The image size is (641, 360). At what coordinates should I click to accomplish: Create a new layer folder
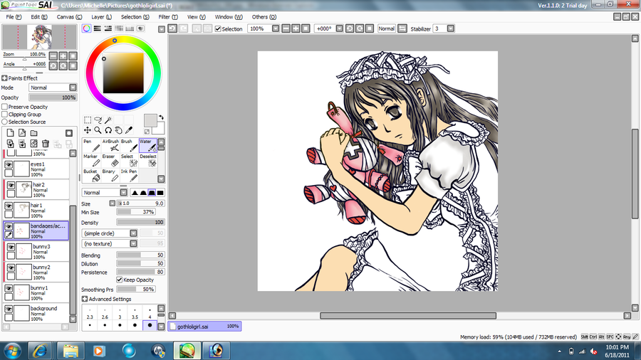click(x=34, y=133)
